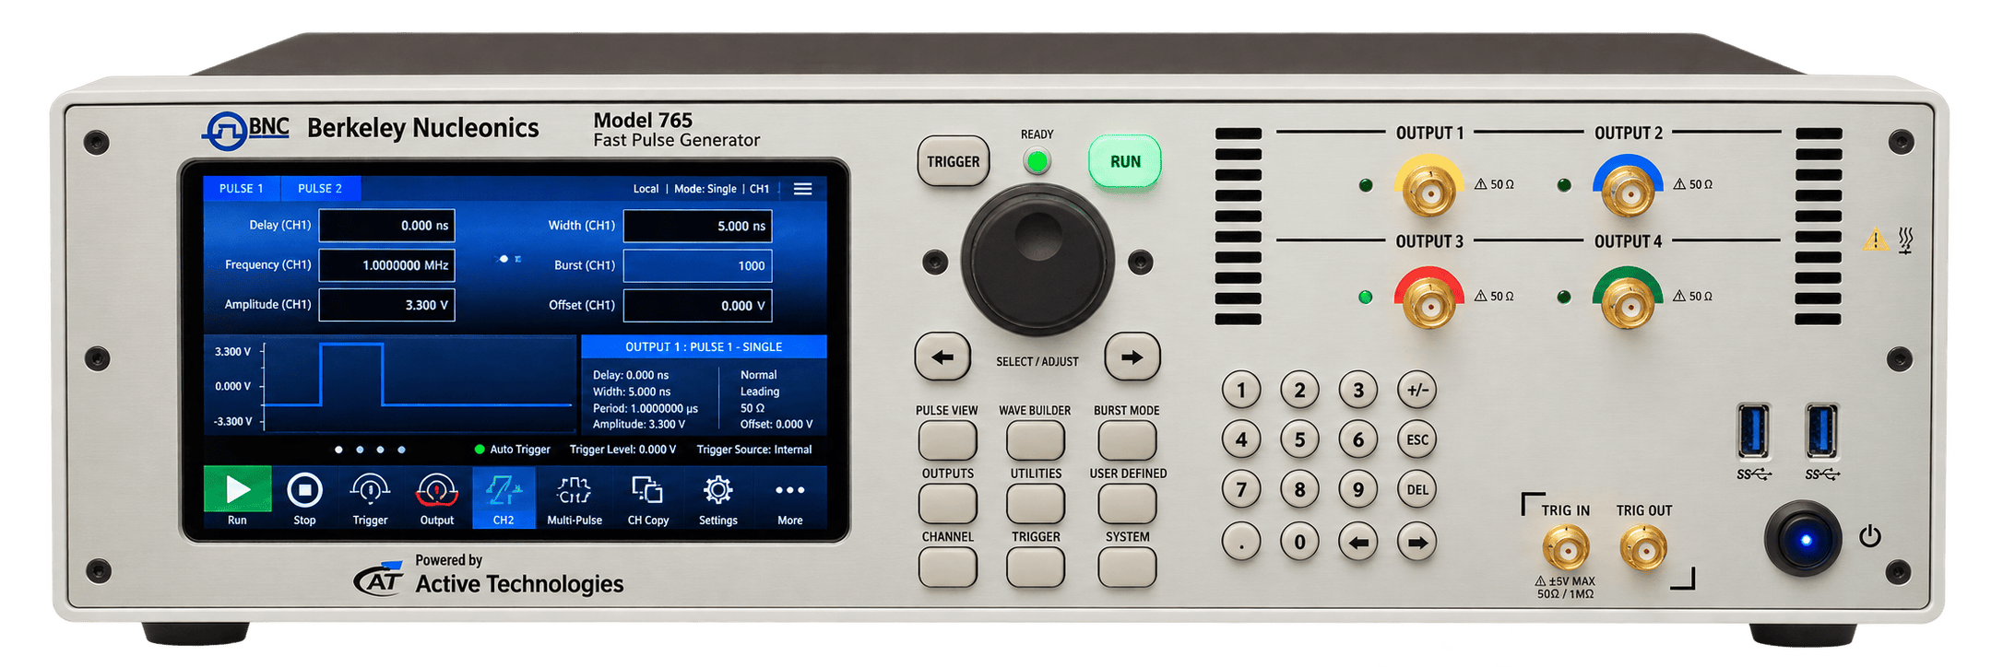Select the Burst (CH1) 1000 field
2003x667 pixels.
pos(698,265)
